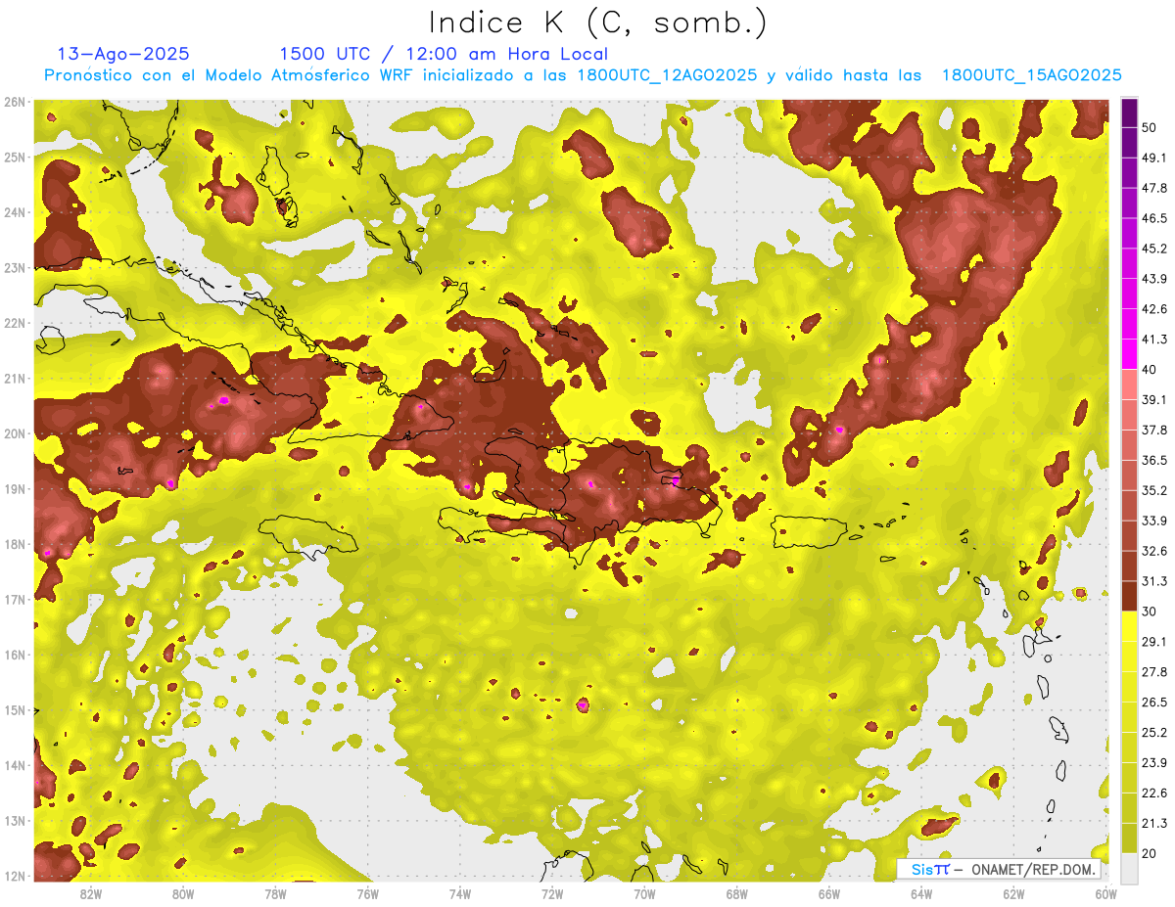The image size is (1175, 907).
Task: Select the '13-Ago-2025' date label
Action: (x=123, y=54)
